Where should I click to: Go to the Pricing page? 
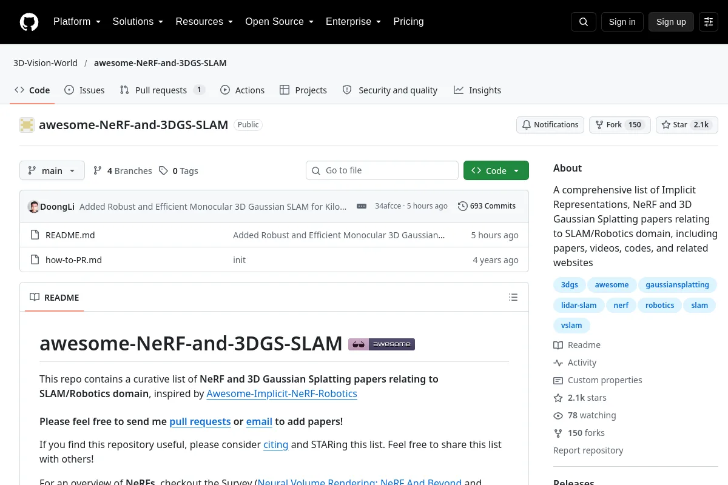coord(408,22)
